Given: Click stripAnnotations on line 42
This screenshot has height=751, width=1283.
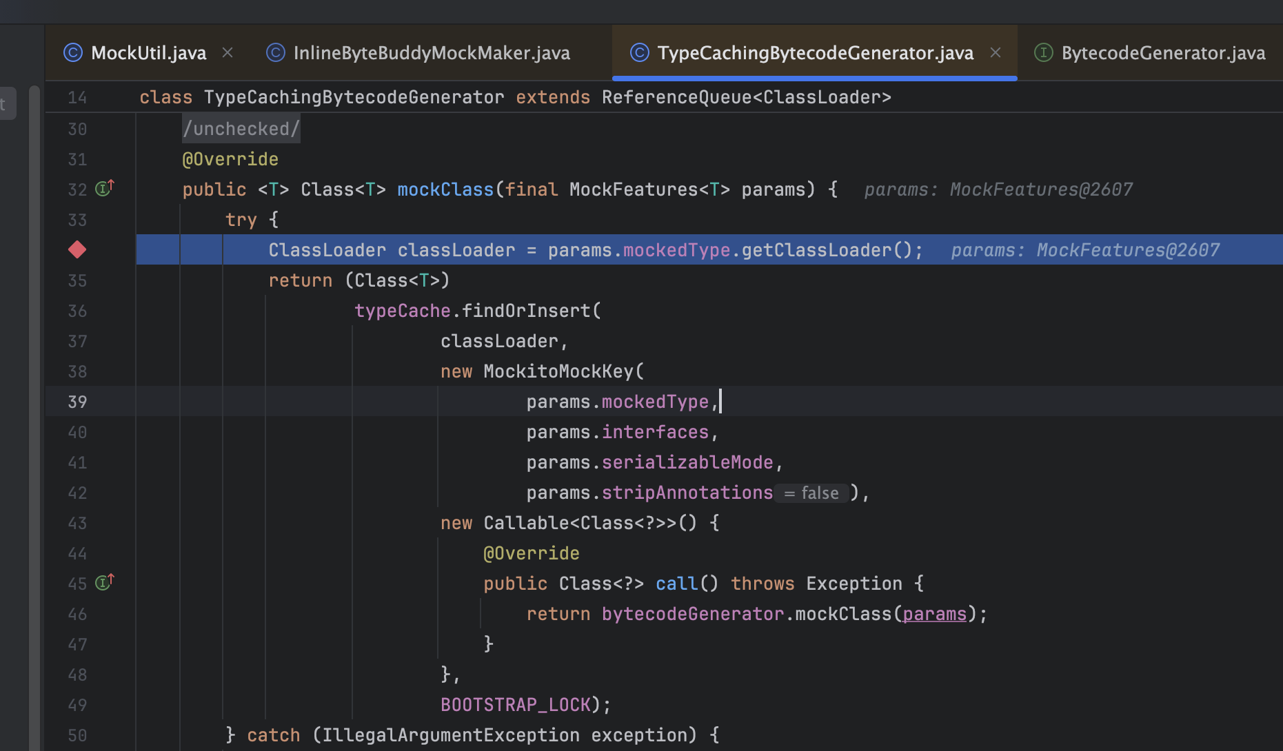Looking at the screenshot, I should click(x=687, y=493).
